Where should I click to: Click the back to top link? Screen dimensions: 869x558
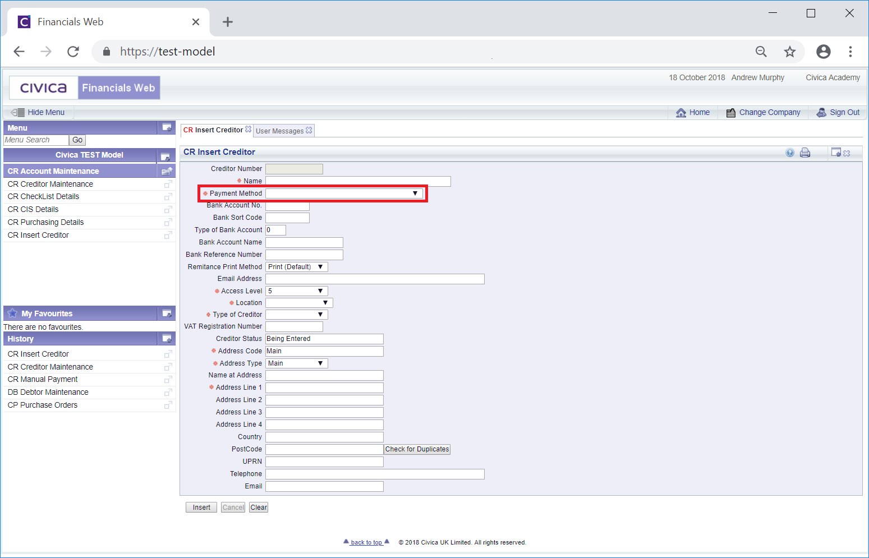tap(366, 542)
